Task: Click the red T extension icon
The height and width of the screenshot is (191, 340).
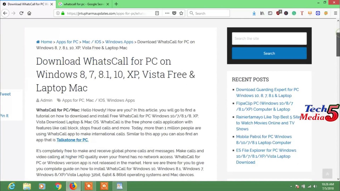Action: [302, 13]
